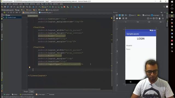The image size is (175, 98).
Task: Open the AppTheme selector dropdown
Action: (x=146, y=15)
